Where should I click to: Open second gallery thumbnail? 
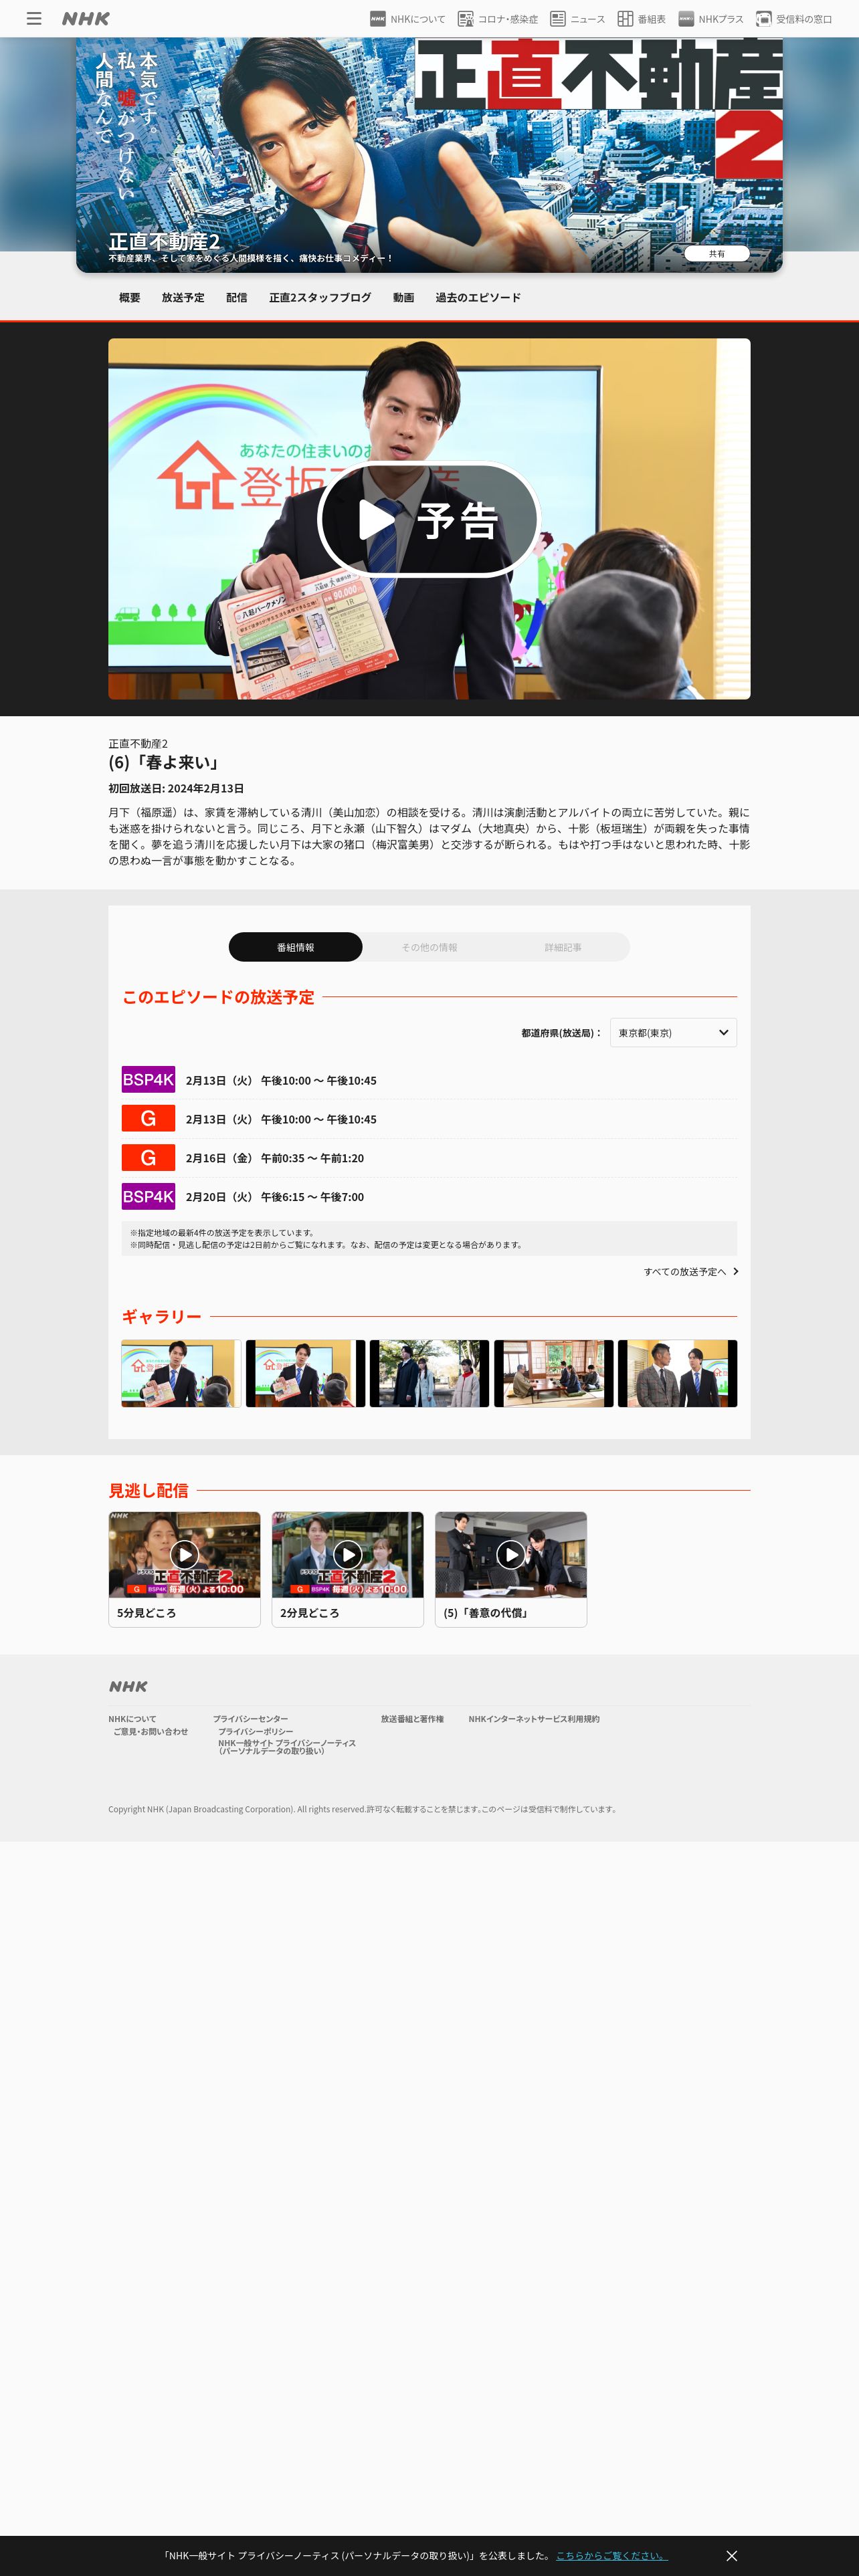pos(305,1374)
